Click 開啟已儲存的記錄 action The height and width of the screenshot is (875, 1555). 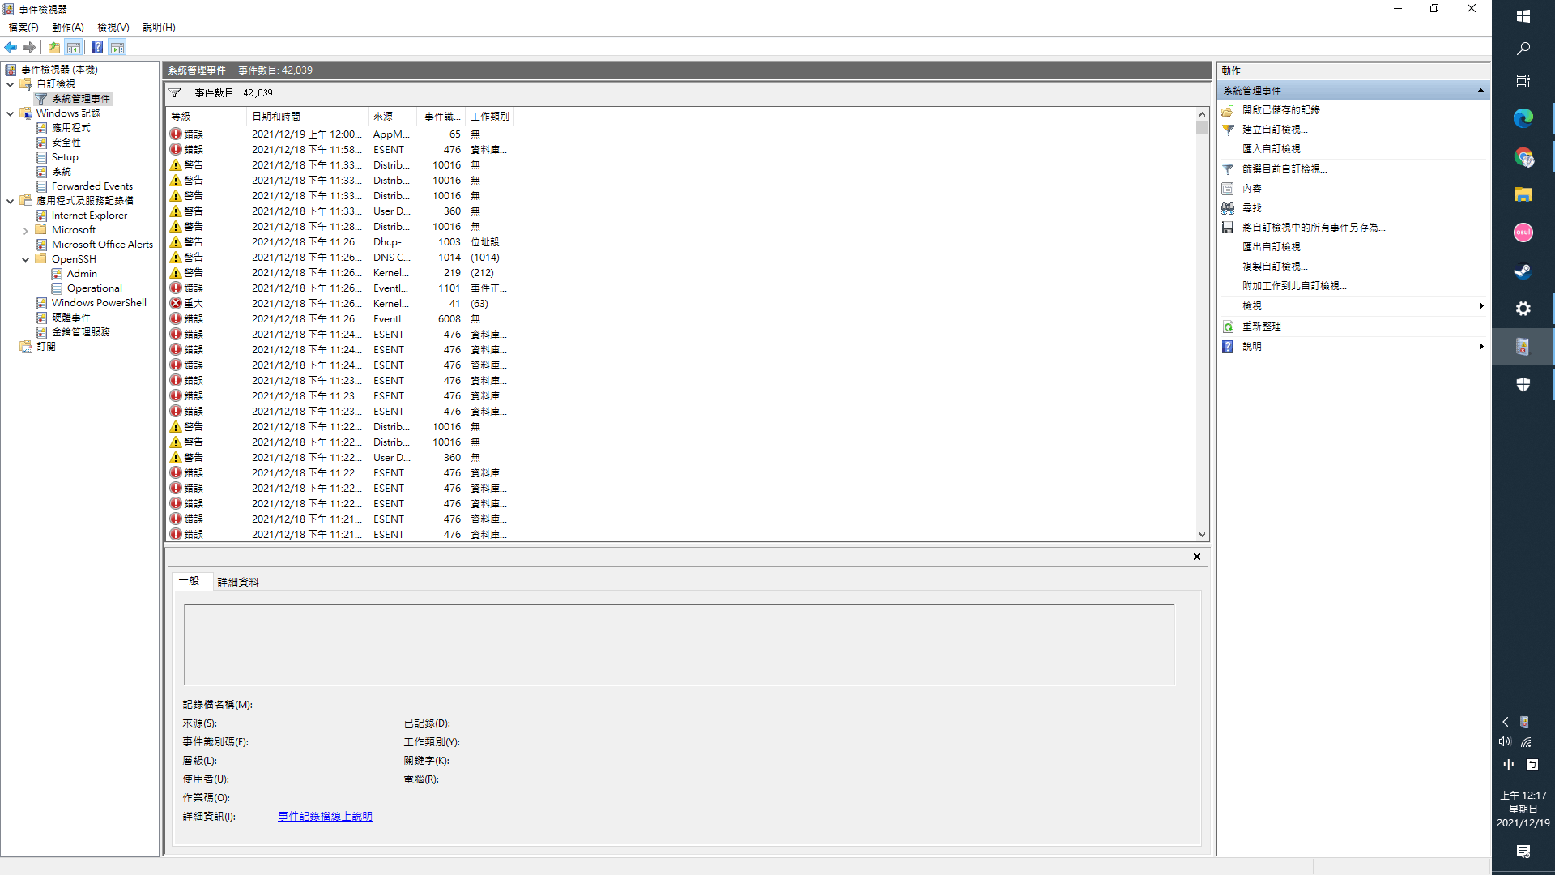coord(1284,110)
